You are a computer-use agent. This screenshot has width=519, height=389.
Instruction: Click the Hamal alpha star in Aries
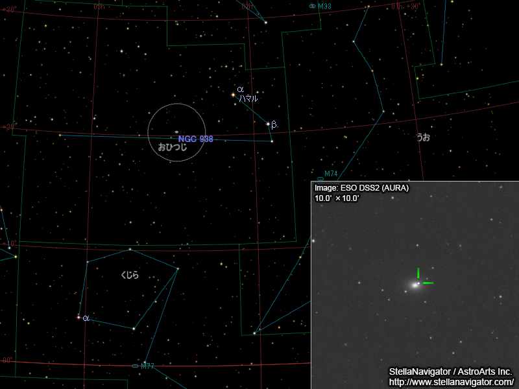(234, 95)
